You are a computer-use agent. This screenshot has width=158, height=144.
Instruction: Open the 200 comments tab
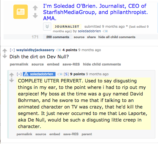[x=58, y=37]
